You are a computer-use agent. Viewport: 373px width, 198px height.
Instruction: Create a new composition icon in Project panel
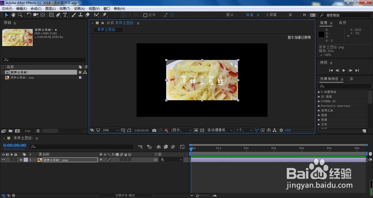pos(18,131)
